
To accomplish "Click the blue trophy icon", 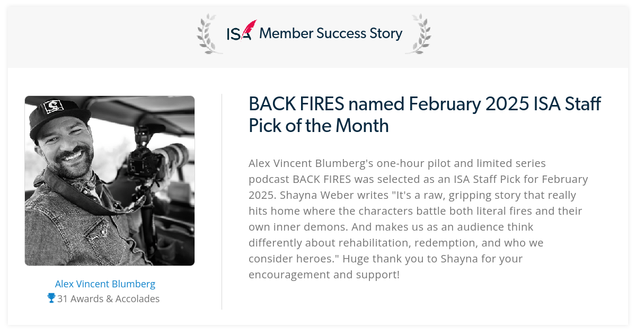I will 51,298.
